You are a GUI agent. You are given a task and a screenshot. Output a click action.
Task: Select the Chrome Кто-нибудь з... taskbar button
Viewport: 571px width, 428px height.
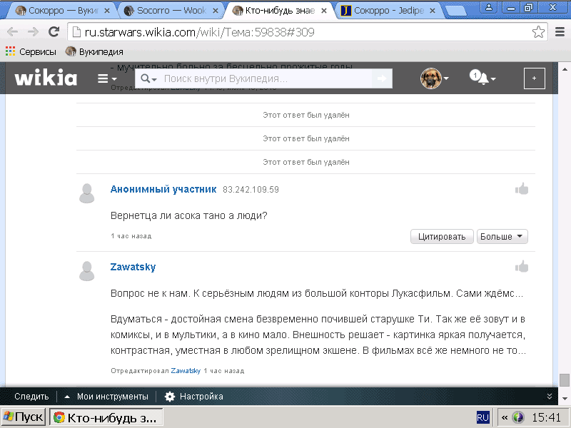coord(106,417)
